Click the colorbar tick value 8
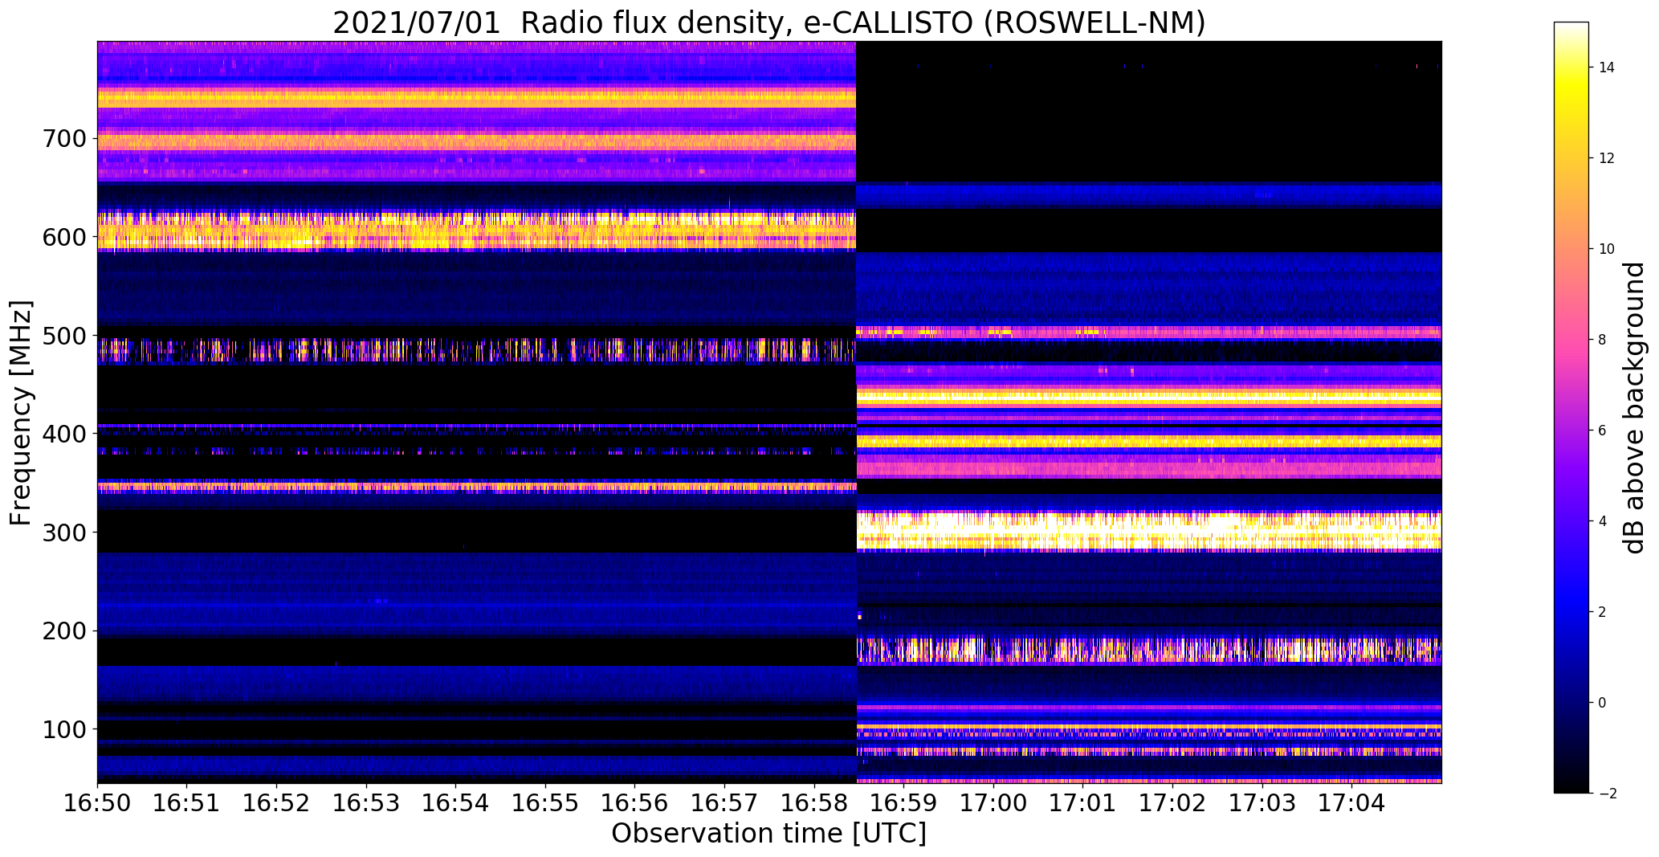 point(1603,340)
